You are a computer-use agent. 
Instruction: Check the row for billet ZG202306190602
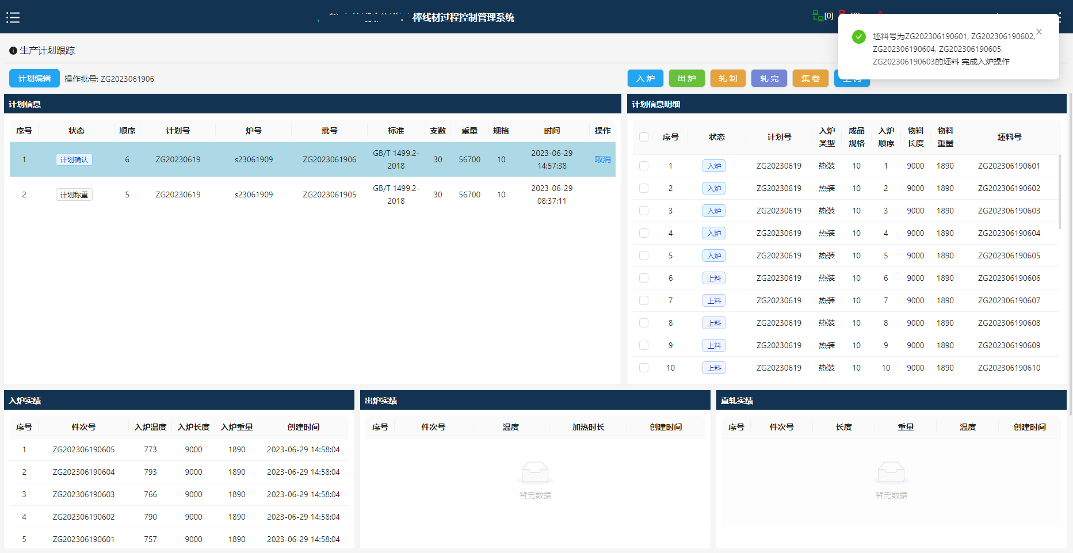click(644, 188)
